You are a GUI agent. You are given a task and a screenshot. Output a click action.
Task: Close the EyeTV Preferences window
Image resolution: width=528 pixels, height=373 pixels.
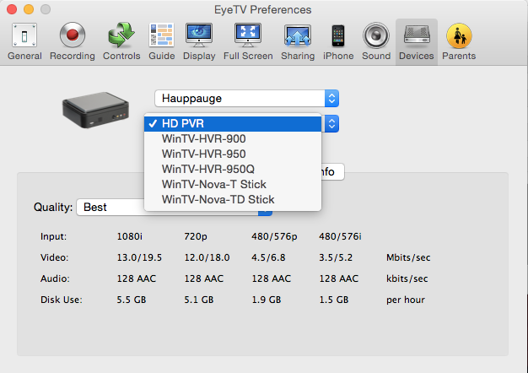12,9
